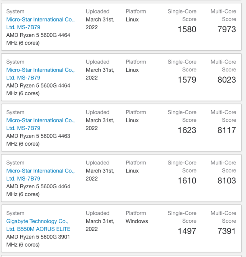The height and width of the screenshot is (257, 246).
Task: Click the single-core score 1623
Action: point(187,130)
